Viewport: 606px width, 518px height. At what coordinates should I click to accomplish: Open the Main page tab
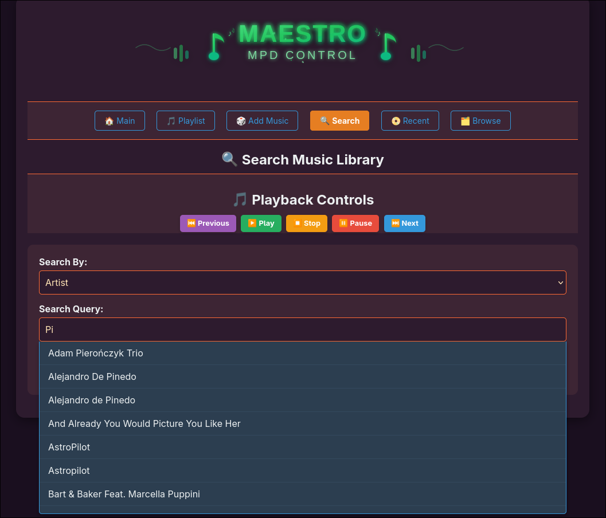pyautogui.click(x=120, y=121)
